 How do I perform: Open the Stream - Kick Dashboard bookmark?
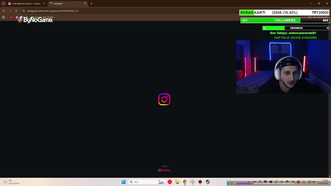[43, 17]
